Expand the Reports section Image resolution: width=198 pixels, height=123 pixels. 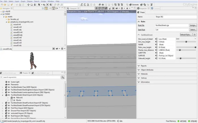(x=139, y=66)
